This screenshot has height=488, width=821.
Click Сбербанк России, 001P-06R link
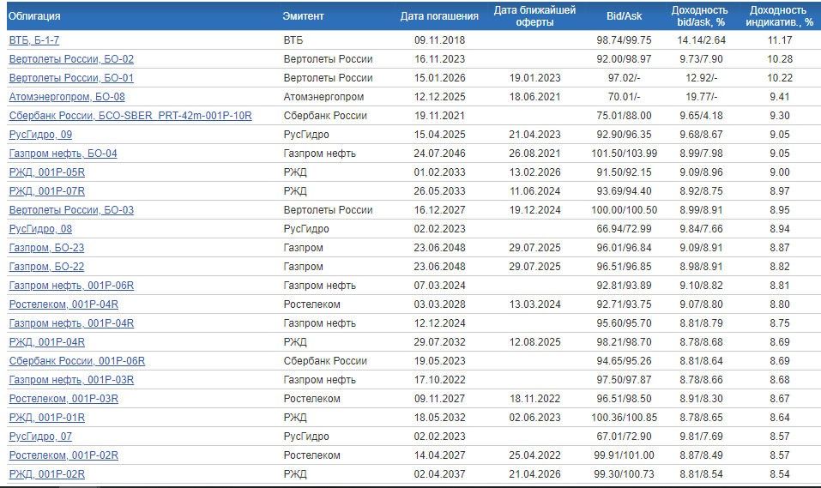[x=77, y=361]
